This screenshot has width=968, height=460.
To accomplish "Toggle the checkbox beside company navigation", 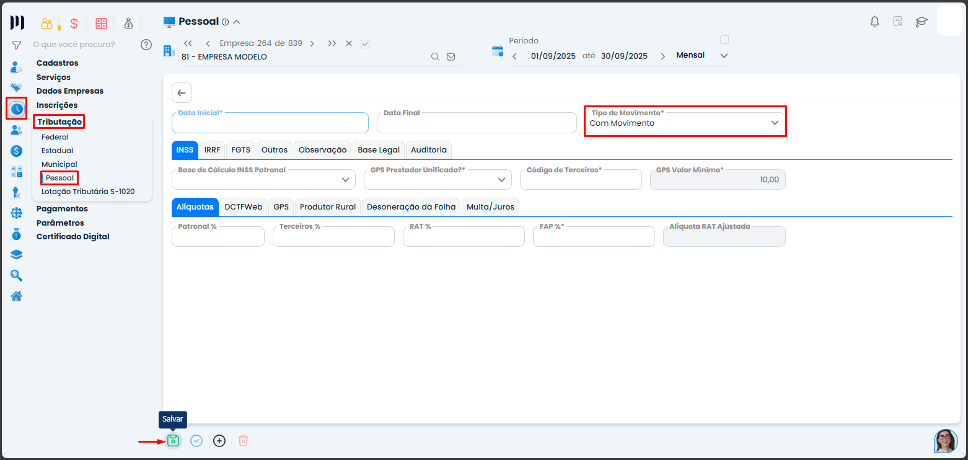I will [365, 43].
